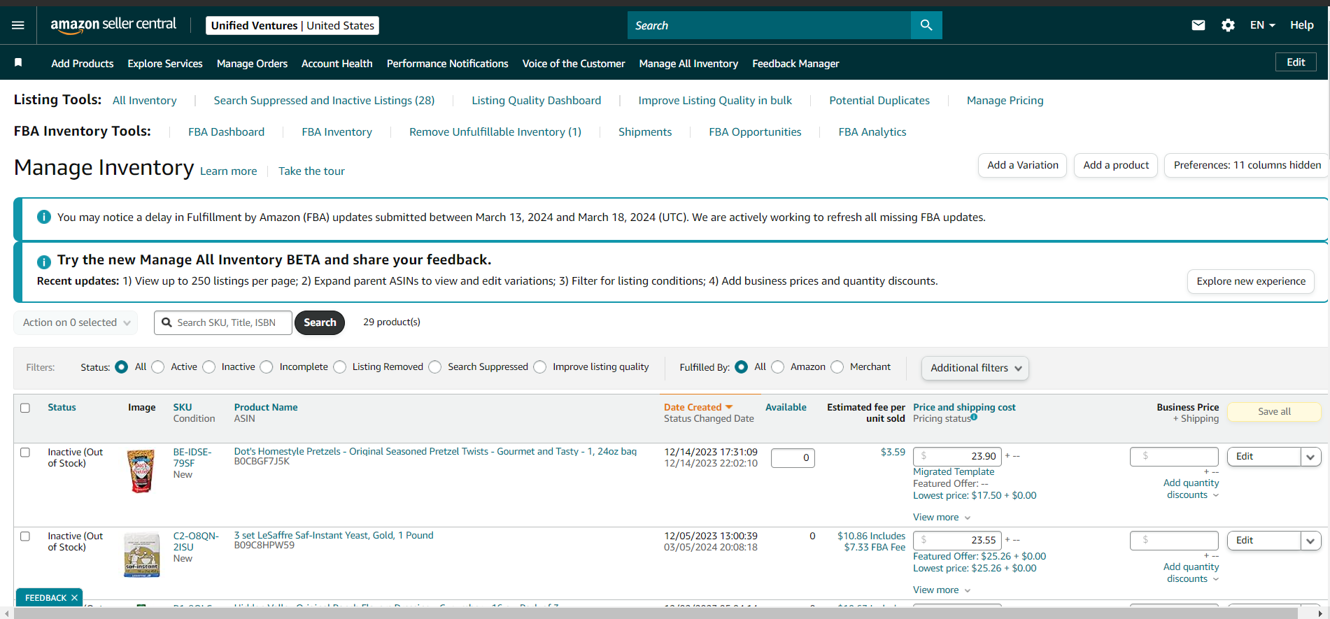Screen dimensions: 1330x619
Task: Open Edit dropdown arrow for Dot's Pretzels row
Action: (x=1310, y=457)
